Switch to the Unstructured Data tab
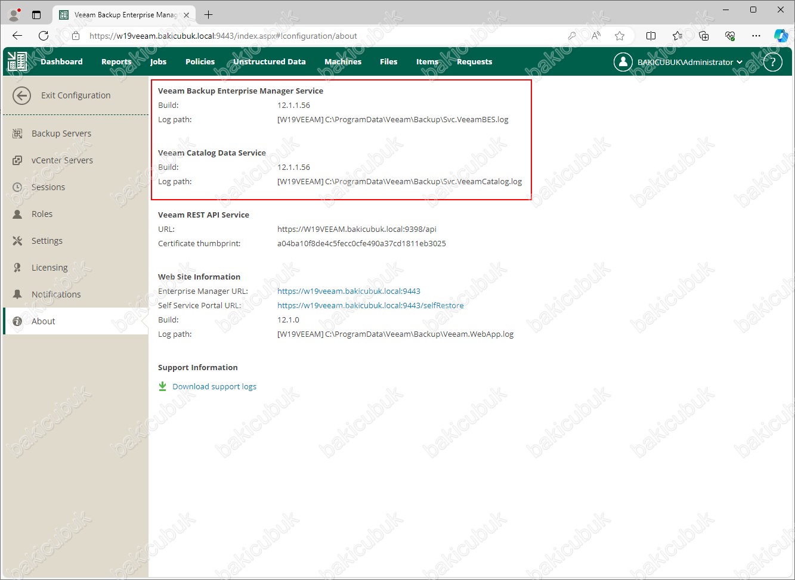This screenshot has height=580, width=795. [x=269, y=62]
